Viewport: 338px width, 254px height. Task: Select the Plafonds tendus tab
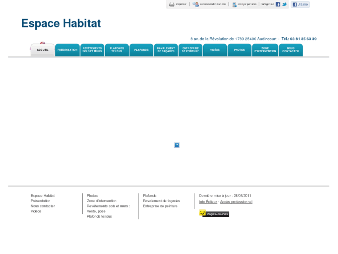pos(117,50)
